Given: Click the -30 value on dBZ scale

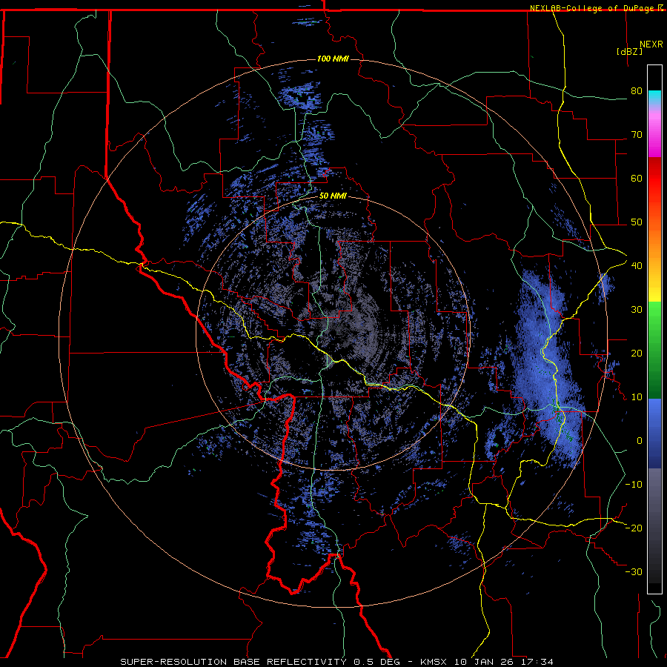Looking at the screenshot, I should [x=634, y=571].
